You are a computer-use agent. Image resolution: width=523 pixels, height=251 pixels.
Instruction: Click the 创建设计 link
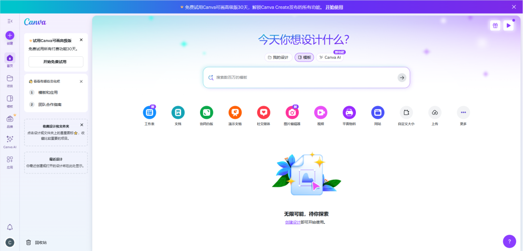[292, 222]
